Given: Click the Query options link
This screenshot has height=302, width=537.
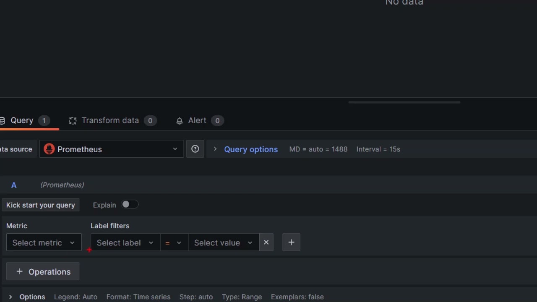Looking at the screenshot, I should [x=251, y=149].
